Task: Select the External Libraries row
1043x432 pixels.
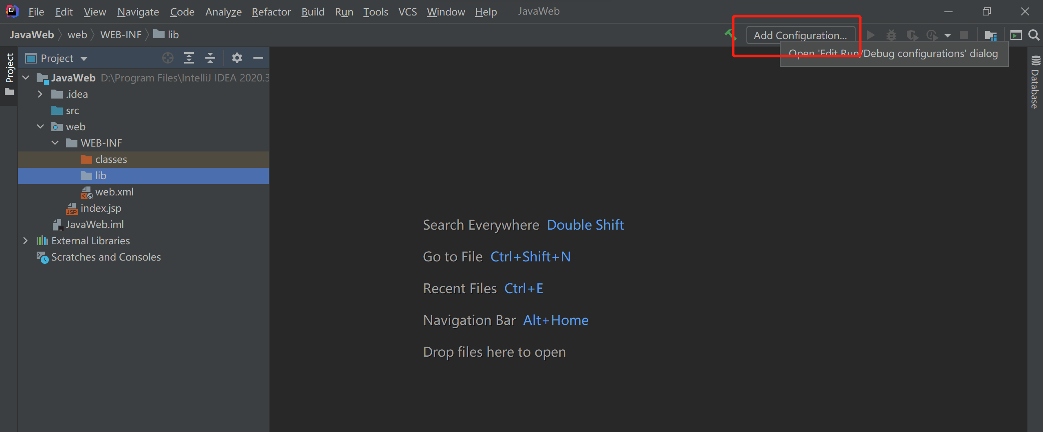Action: point(143,241)
